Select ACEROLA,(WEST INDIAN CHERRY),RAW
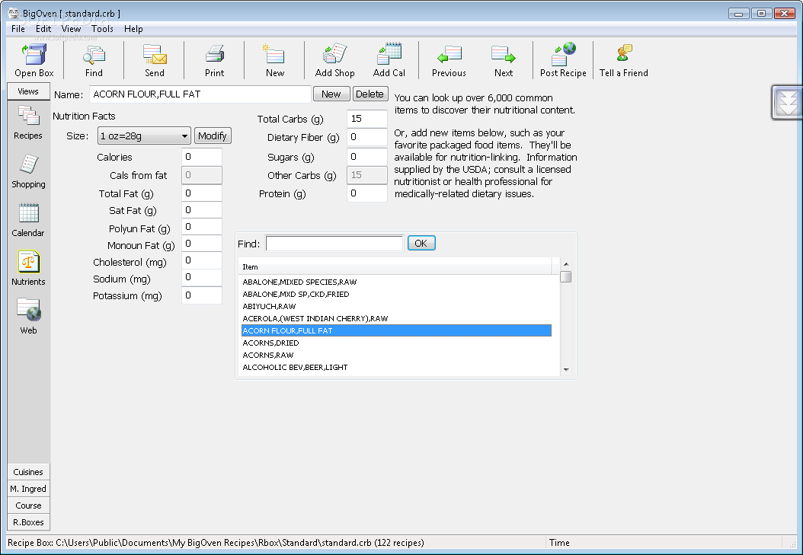Image resolution: width=803 pixels, height=555 pixels. [x=396, y=319]
